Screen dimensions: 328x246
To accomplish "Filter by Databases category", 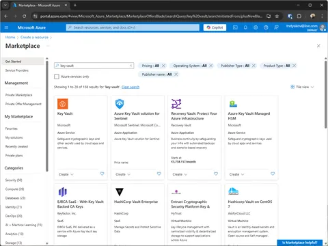I will point(15,198).
